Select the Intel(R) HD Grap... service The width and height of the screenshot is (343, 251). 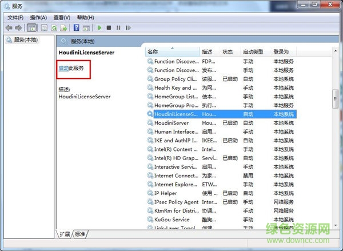(x=221, y=158)
